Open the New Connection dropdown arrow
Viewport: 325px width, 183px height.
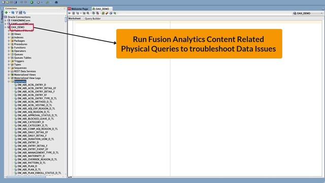(x=10, y=12)
